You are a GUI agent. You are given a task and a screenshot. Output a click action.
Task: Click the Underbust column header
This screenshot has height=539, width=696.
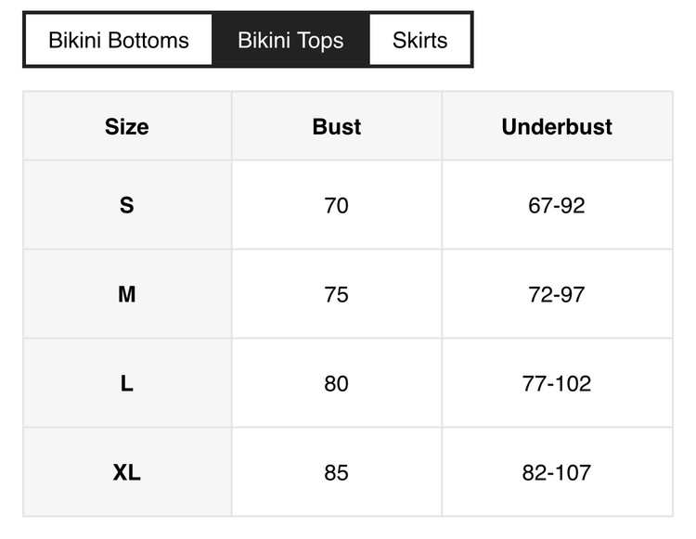(557, 127)
